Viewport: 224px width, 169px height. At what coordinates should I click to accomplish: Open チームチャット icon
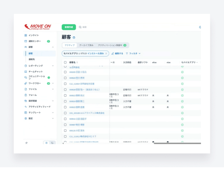26,72
